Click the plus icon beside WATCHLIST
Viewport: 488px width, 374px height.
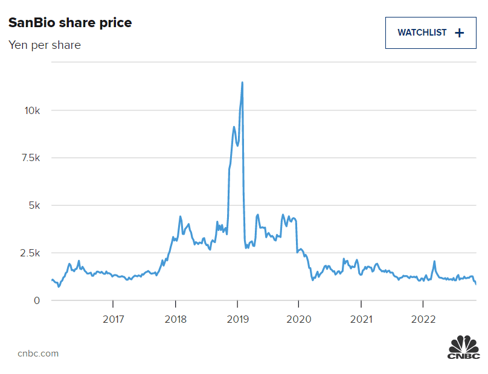[x=459, y=33]
